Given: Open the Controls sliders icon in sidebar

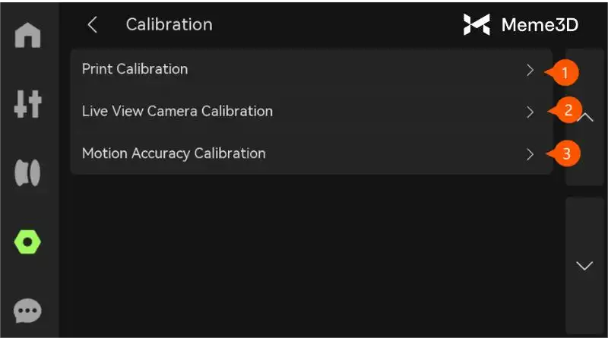Looking at the screenshot, I should click(28, 104).
